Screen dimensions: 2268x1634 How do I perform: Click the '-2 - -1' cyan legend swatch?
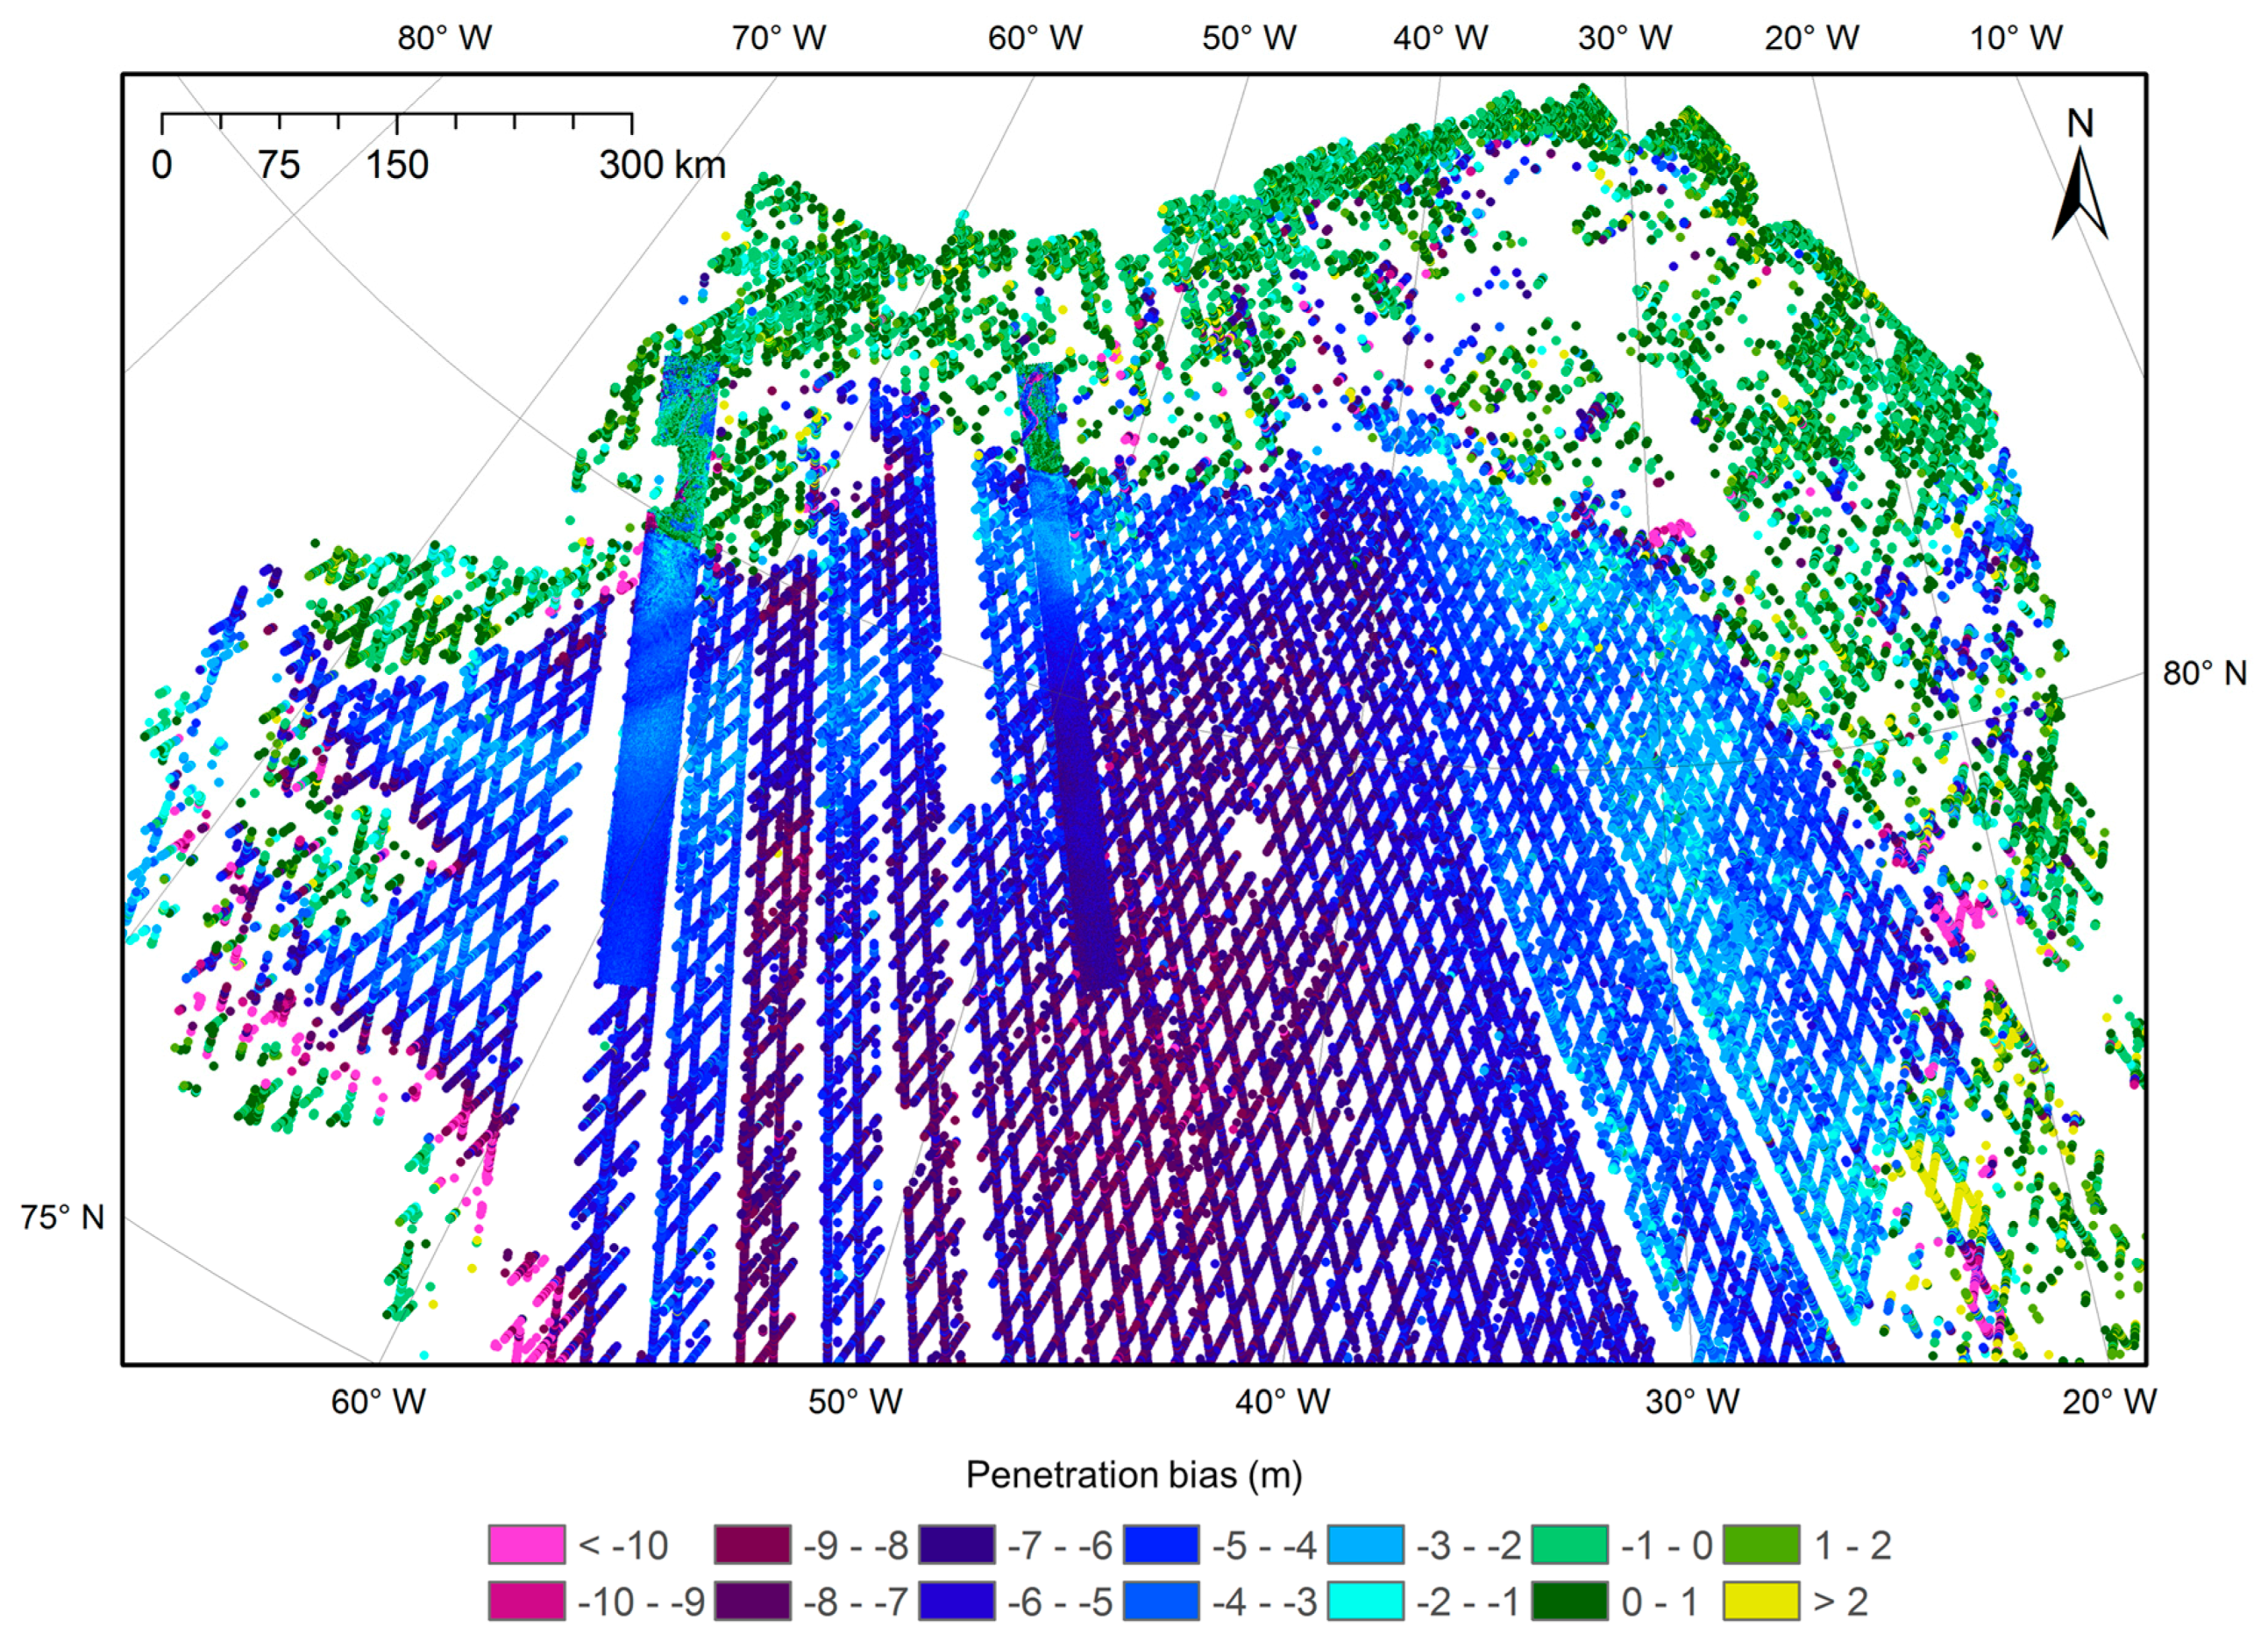pyautogui.click(x=1366, y=1601)
